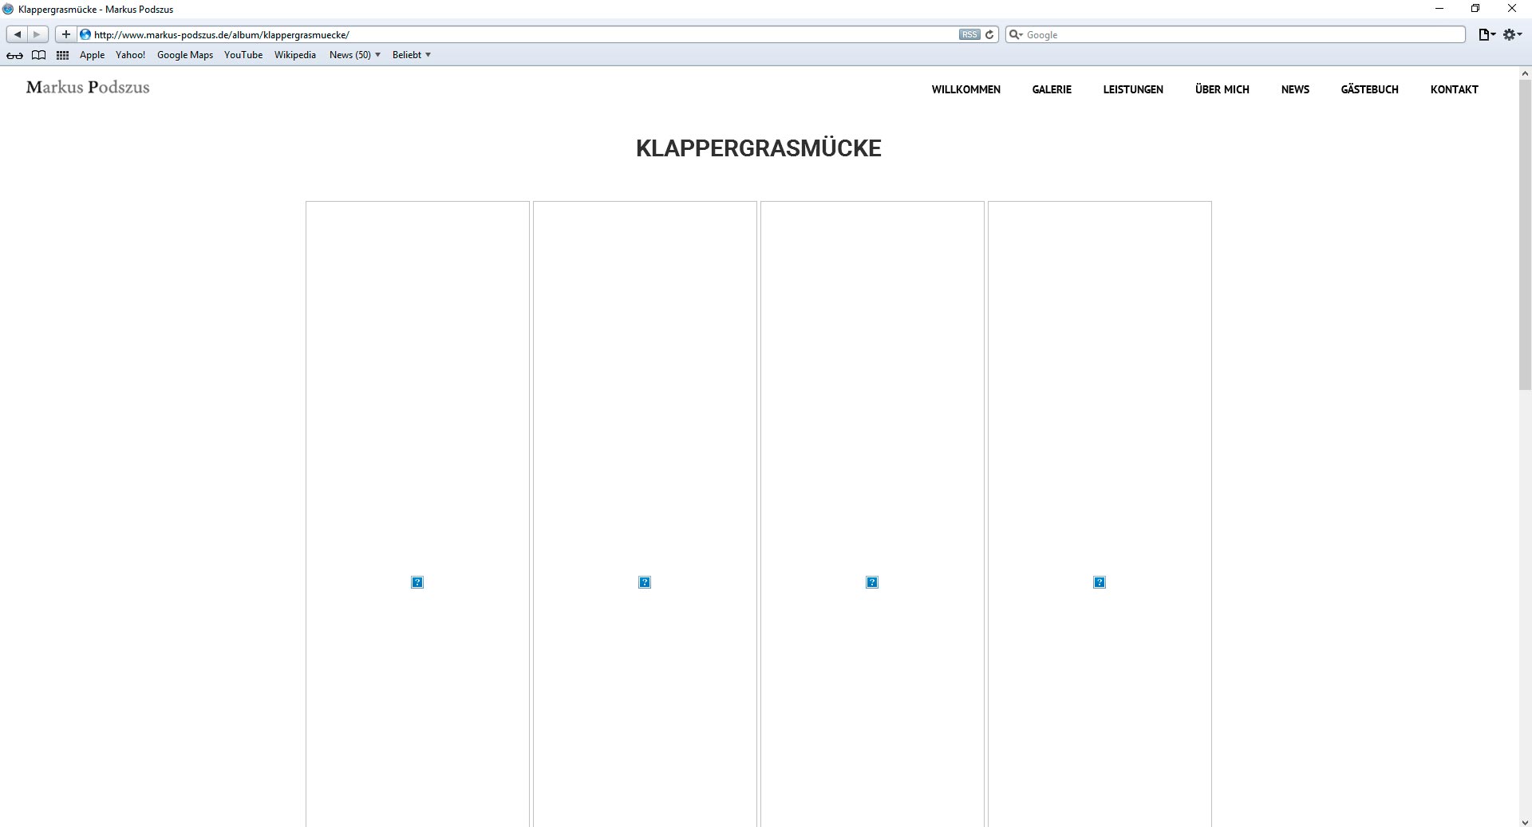Viewport: 1532px width, 827px height.
Task: Click the vertical scrollbar down arrow
Action: click(1525, 821)
